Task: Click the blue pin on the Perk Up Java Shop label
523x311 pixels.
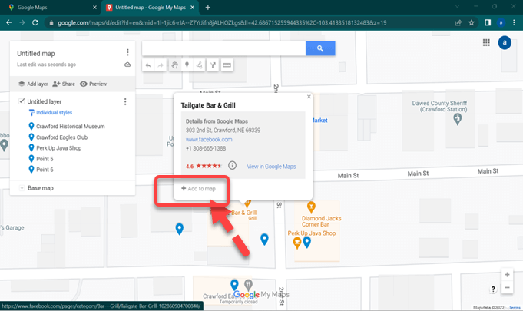Action: click(x=307, y=242)
